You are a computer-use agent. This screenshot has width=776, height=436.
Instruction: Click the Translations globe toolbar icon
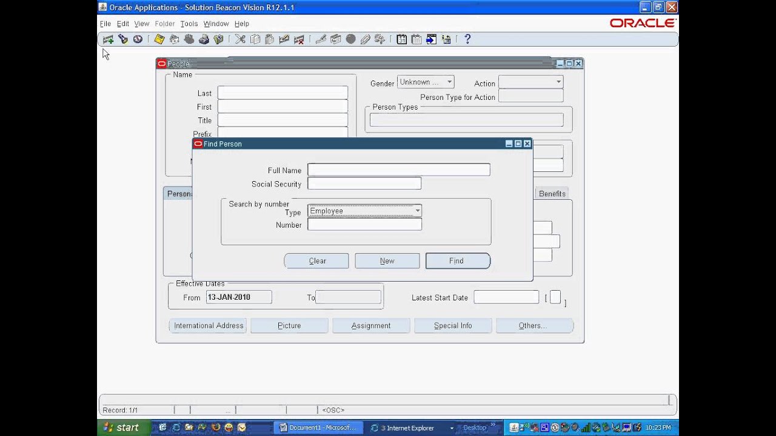(x=350, y=39)
